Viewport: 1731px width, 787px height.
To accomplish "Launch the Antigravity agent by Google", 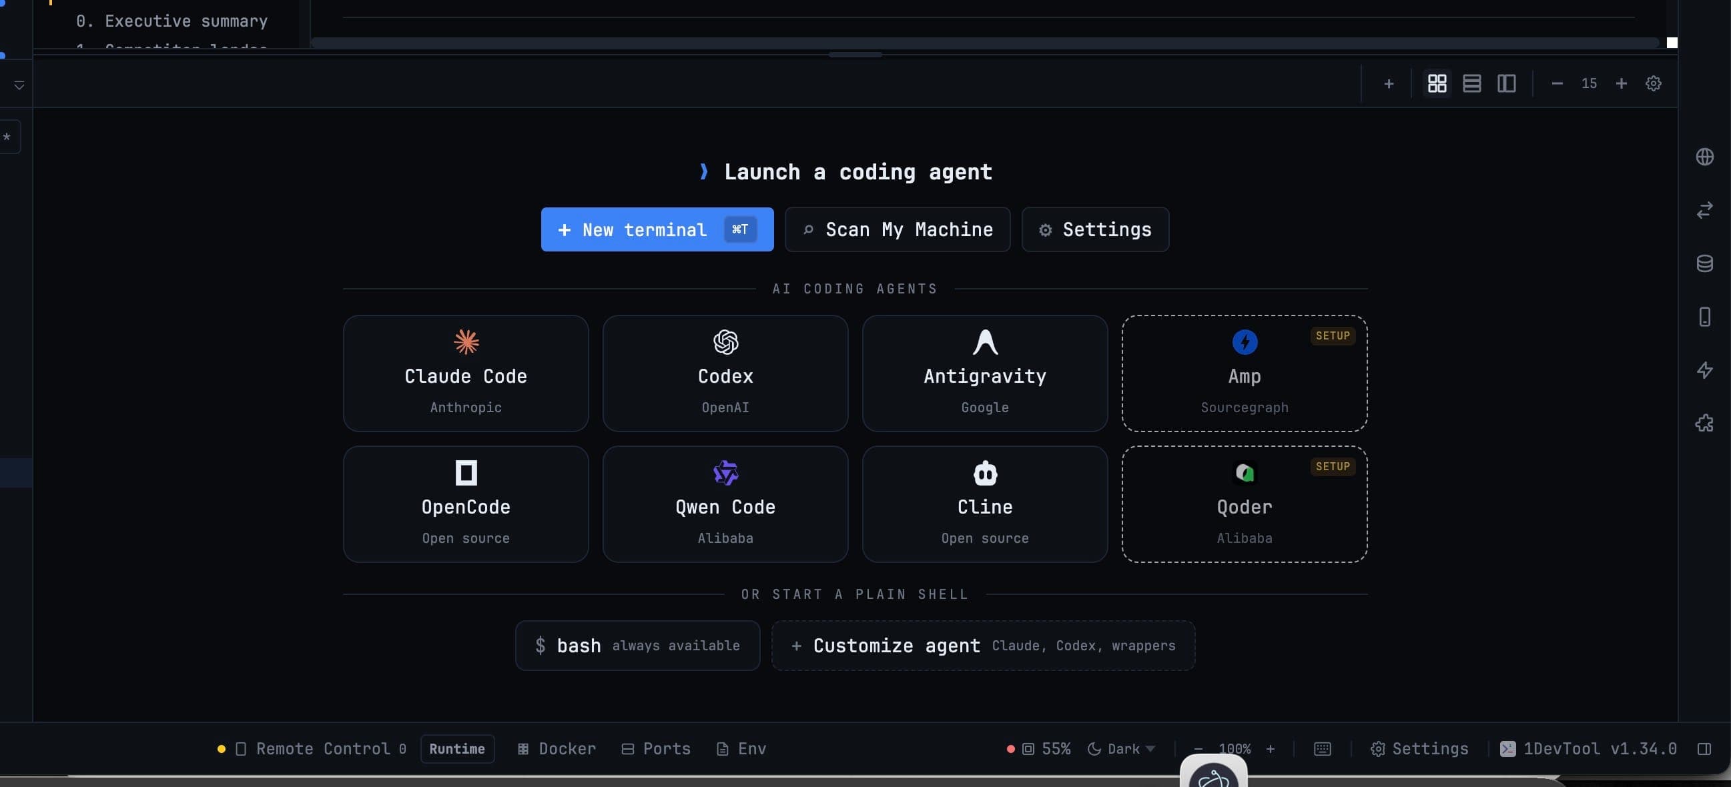I will point(984,373).
